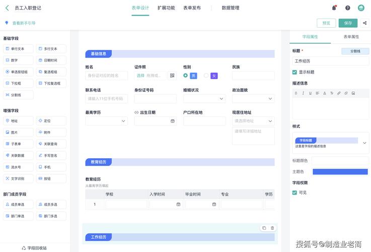Add the 定位 location field
The image size is (371, 252).
tap(51, 121)
